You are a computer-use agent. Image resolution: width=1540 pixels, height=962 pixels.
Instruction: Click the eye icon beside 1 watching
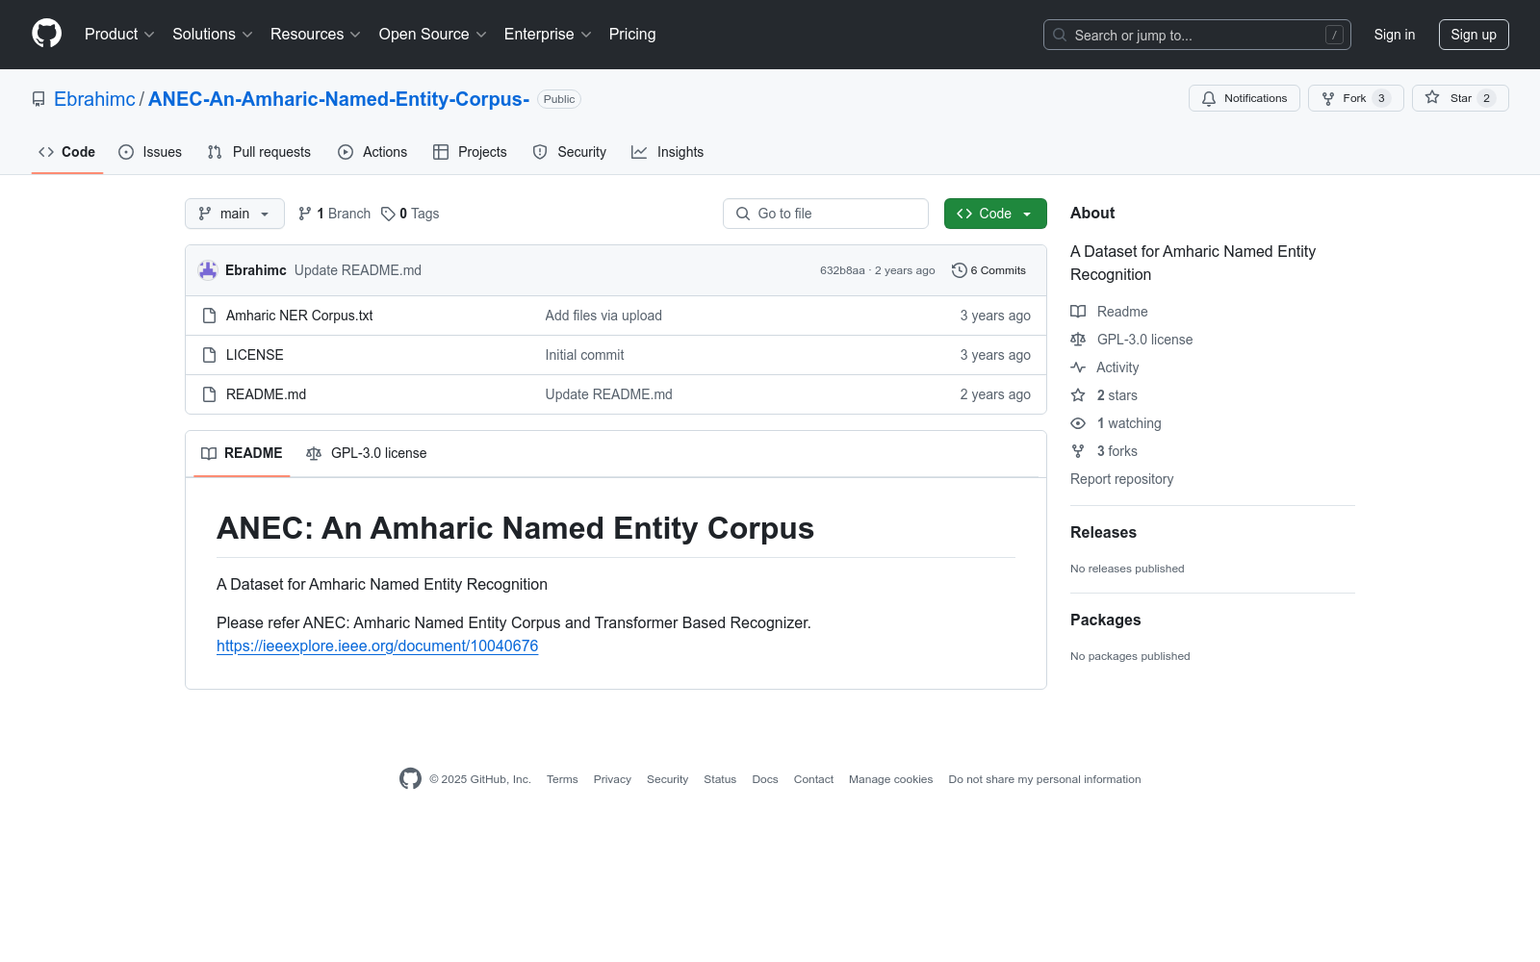point(1078,423)
